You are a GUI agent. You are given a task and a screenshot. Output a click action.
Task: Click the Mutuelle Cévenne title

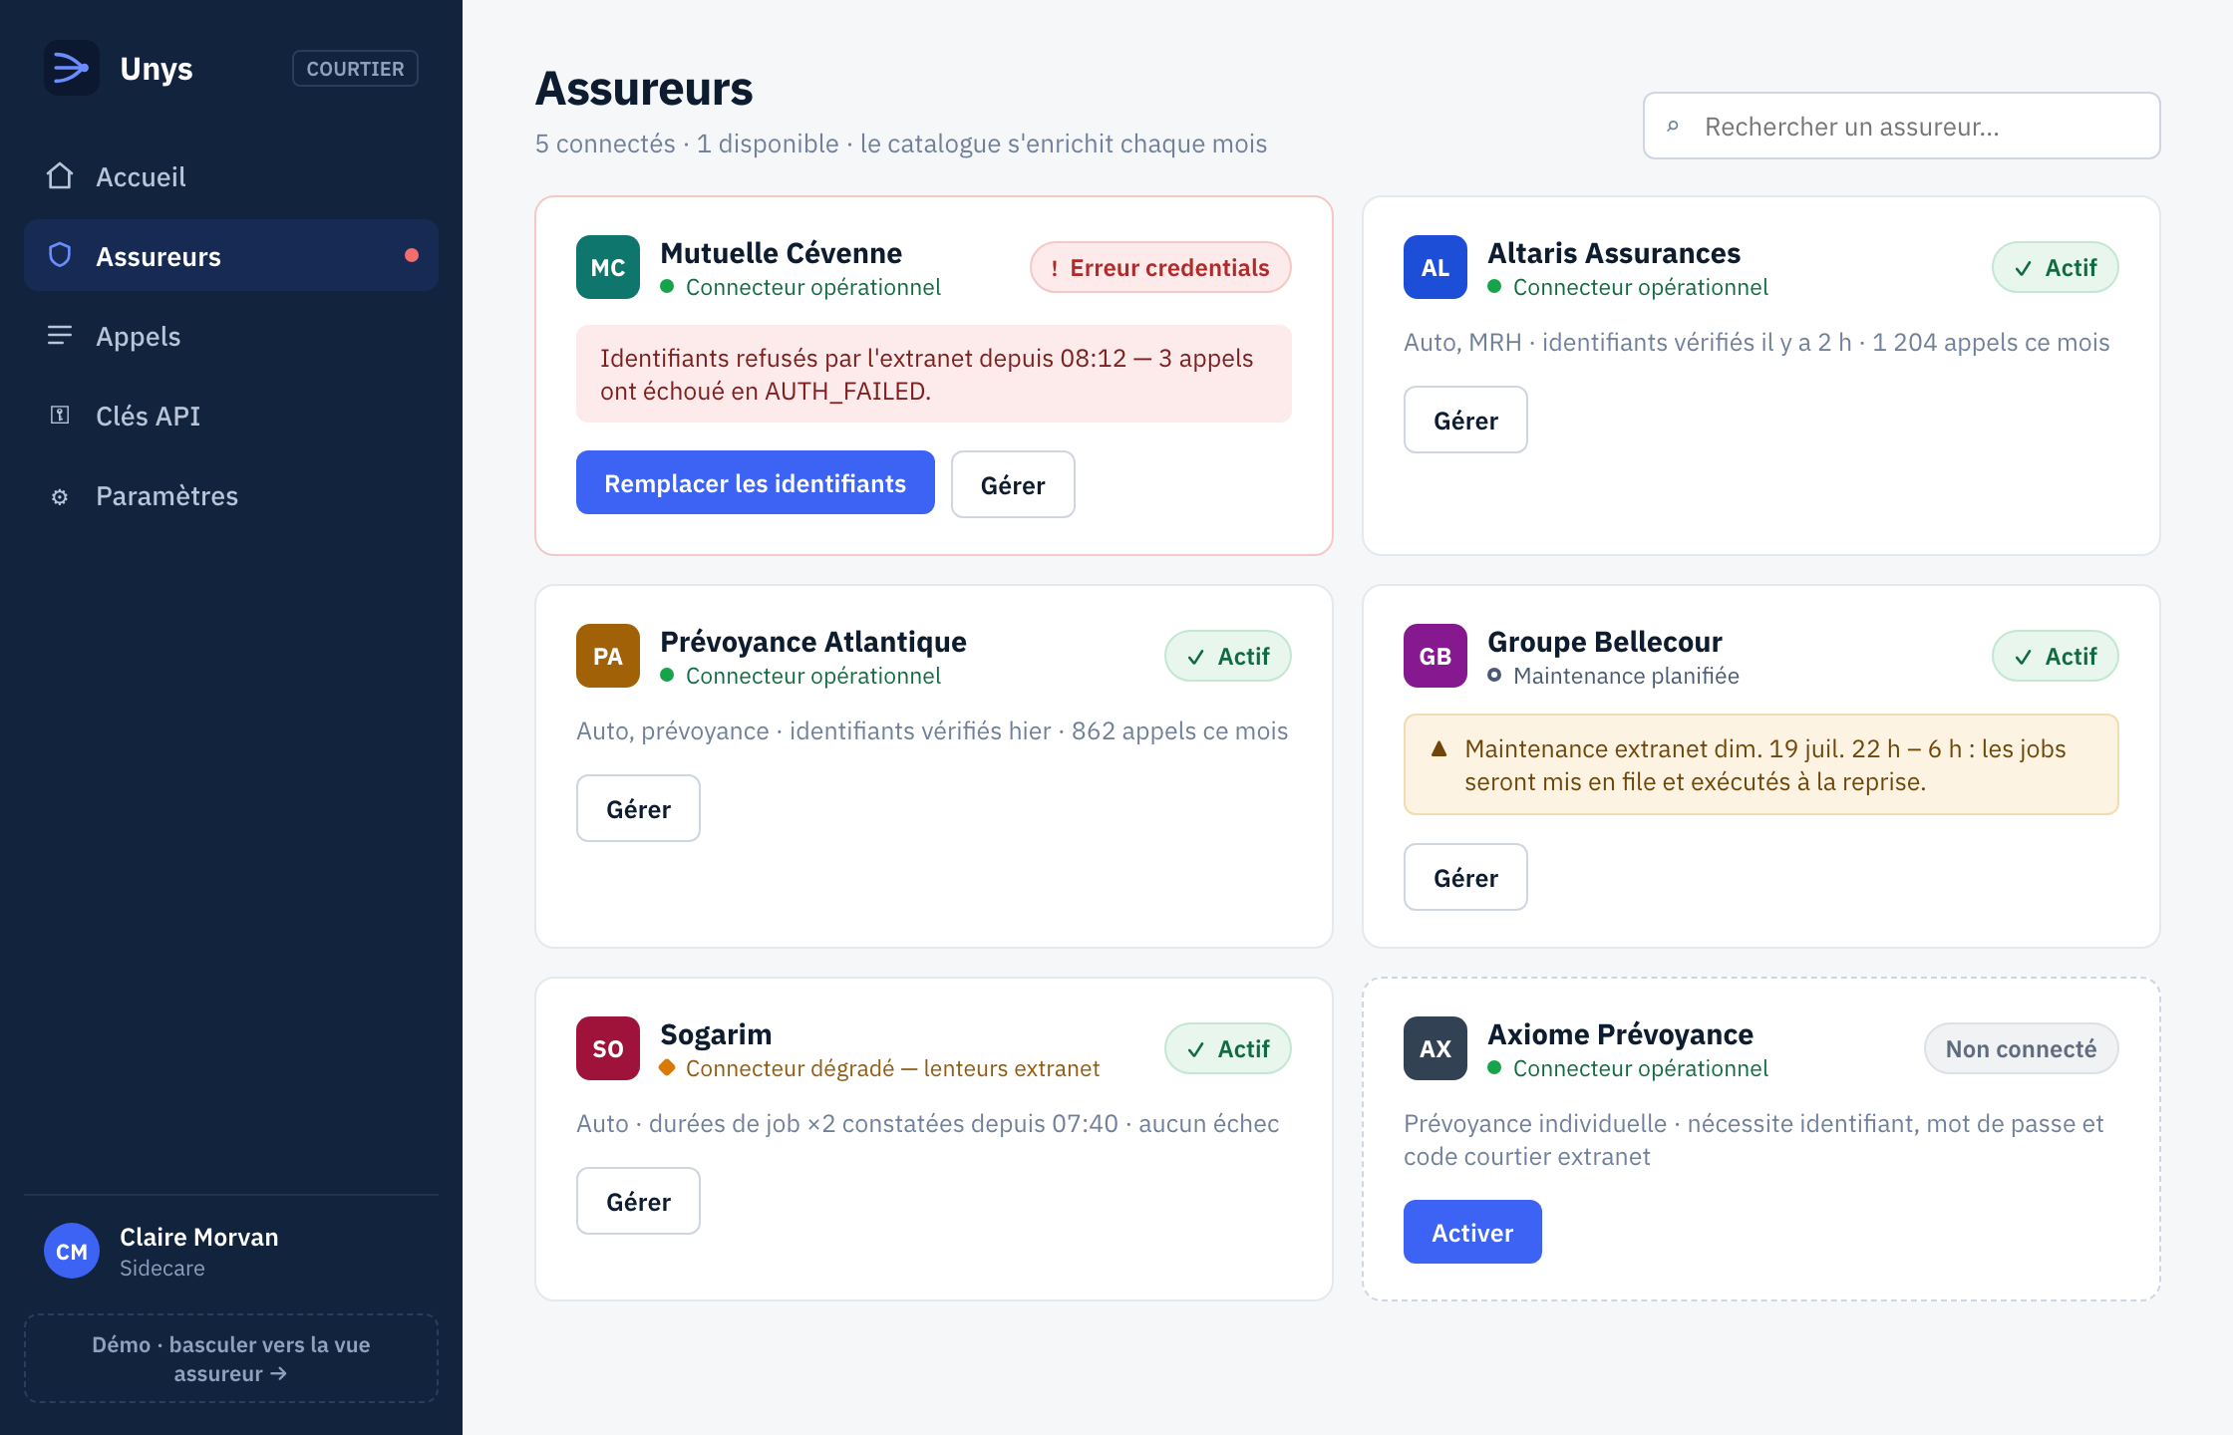[781, 252]
